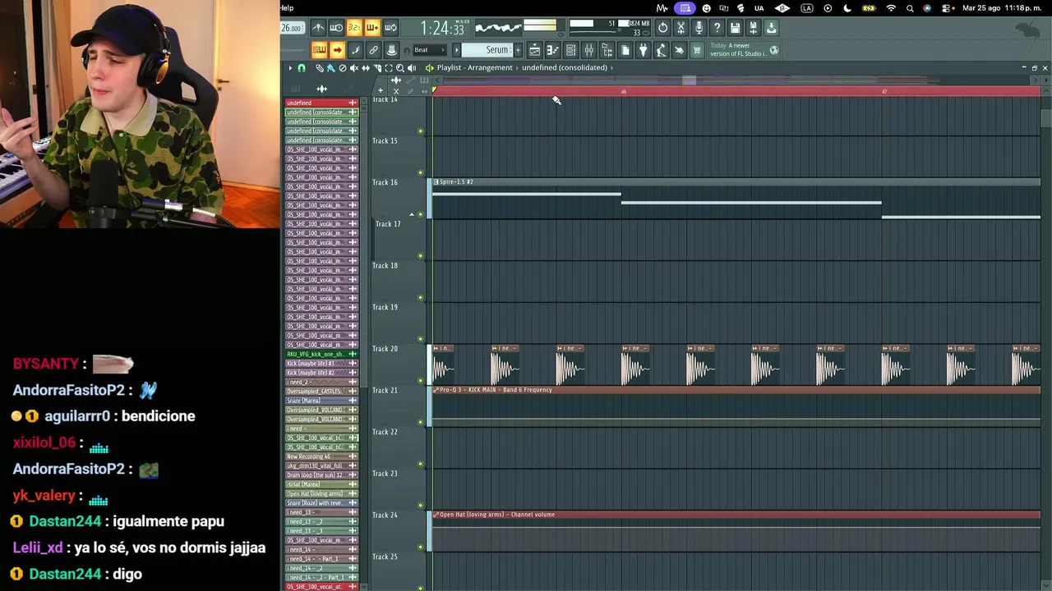Screen dimensions: 1052x591
Task: Toggle the step editing button
Action: [355, 50]
